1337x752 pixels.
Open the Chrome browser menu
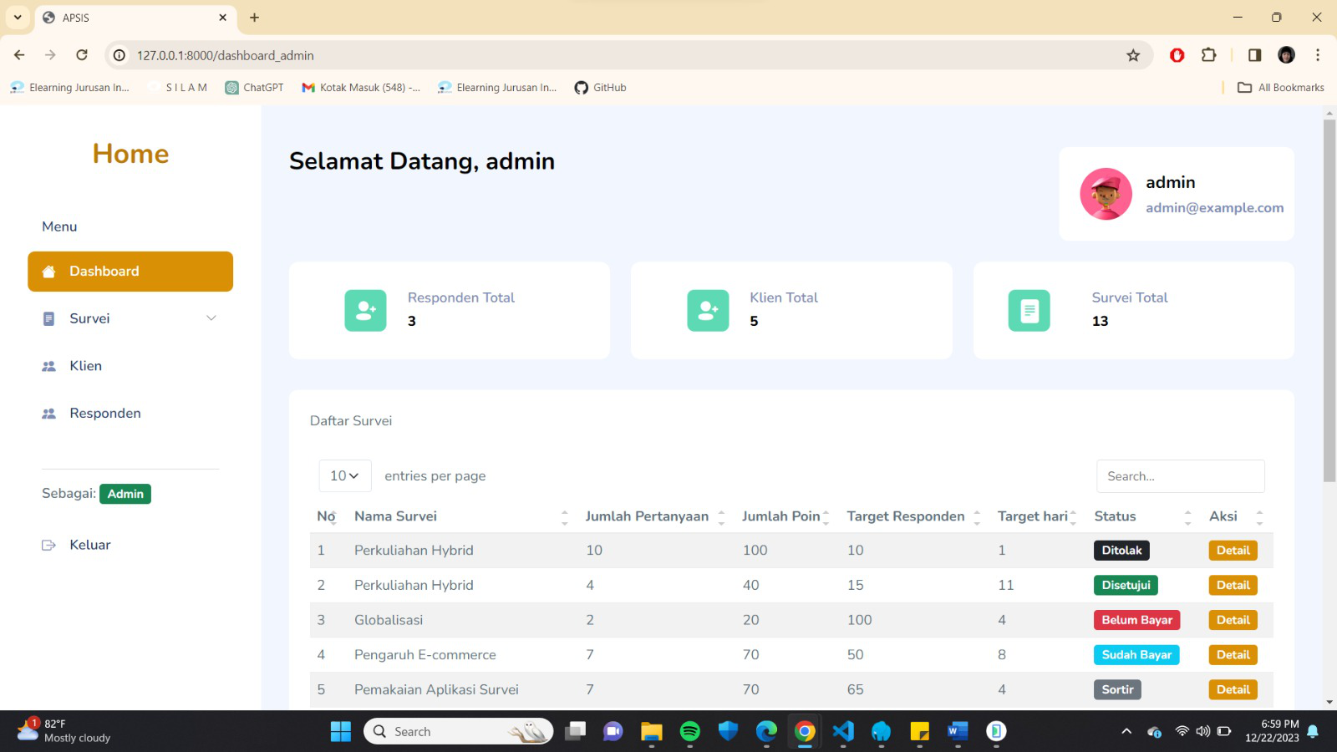(1319, 54)
